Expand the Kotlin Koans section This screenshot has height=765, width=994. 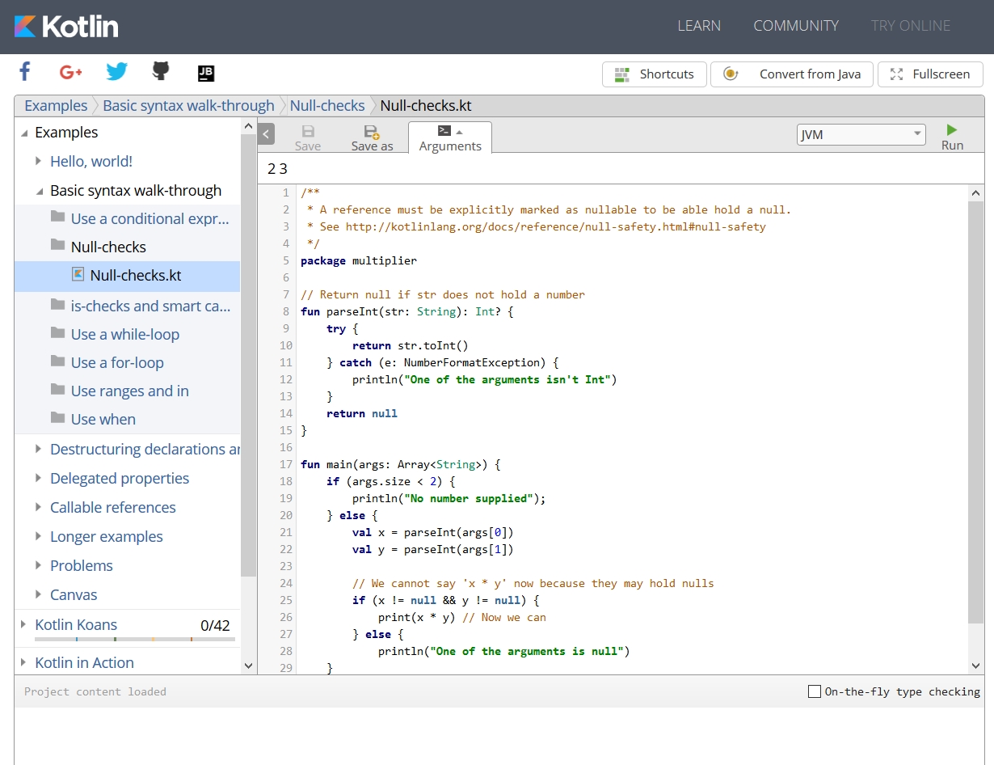[23, 624]
